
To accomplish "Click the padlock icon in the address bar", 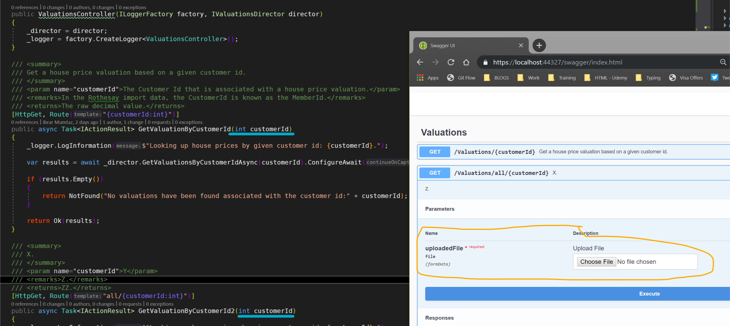I will pos(485,62).
